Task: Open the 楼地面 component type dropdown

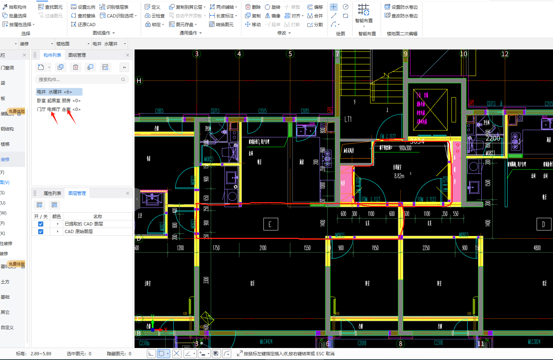Action: tap(89, 44)
